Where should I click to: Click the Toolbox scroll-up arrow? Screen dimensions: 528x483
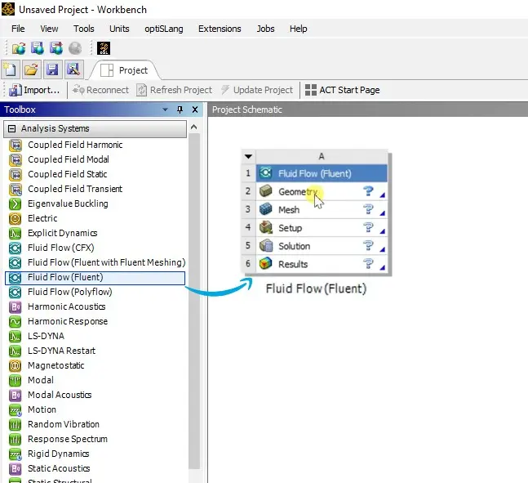point(193,127)
